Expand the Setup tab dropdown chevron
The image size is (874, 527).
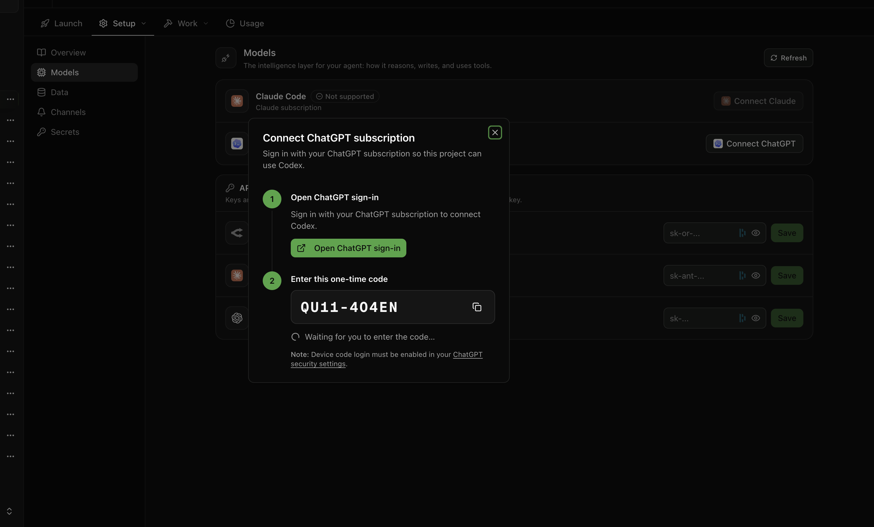144,23
